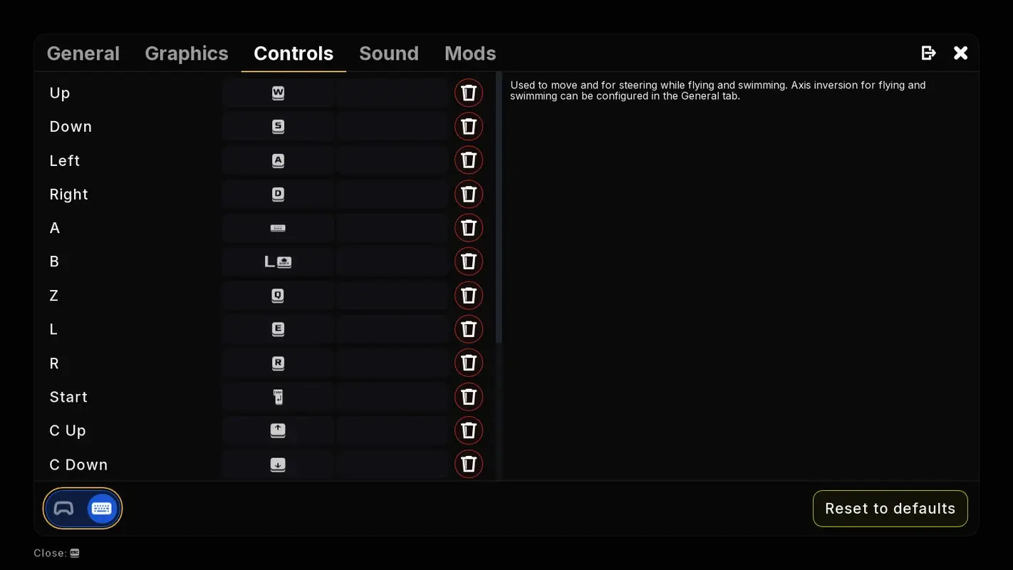Remove the Left binding with its trash icon
Image resolution: width=1013 pixels, height=570 pixels.
[469, 160]
